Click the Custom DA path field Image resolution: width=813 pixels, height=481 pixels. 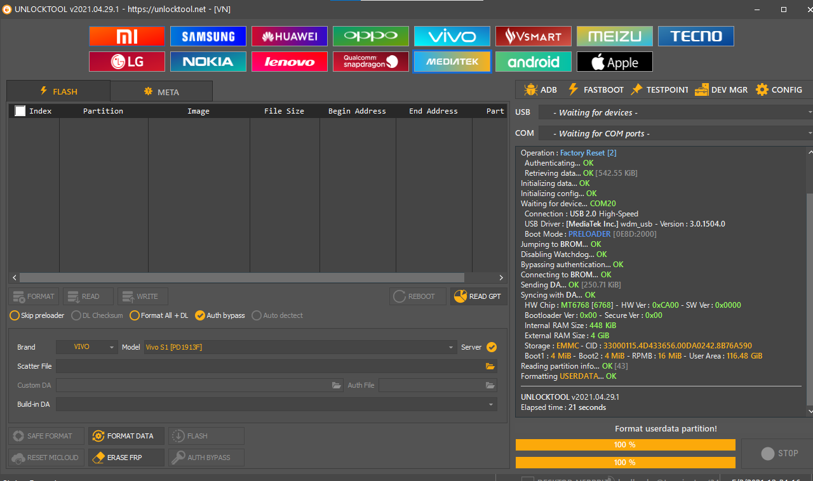193,385
